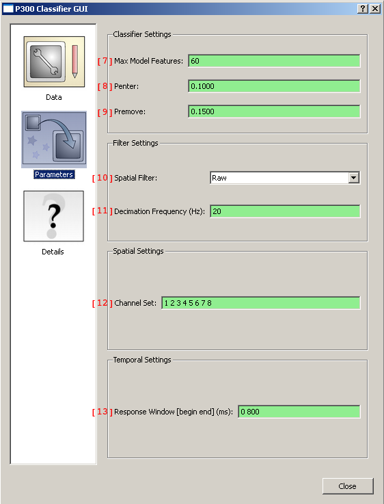The image size is (384, 504).
Task: Click the Details label in sidebar
Action: [53, 252]
